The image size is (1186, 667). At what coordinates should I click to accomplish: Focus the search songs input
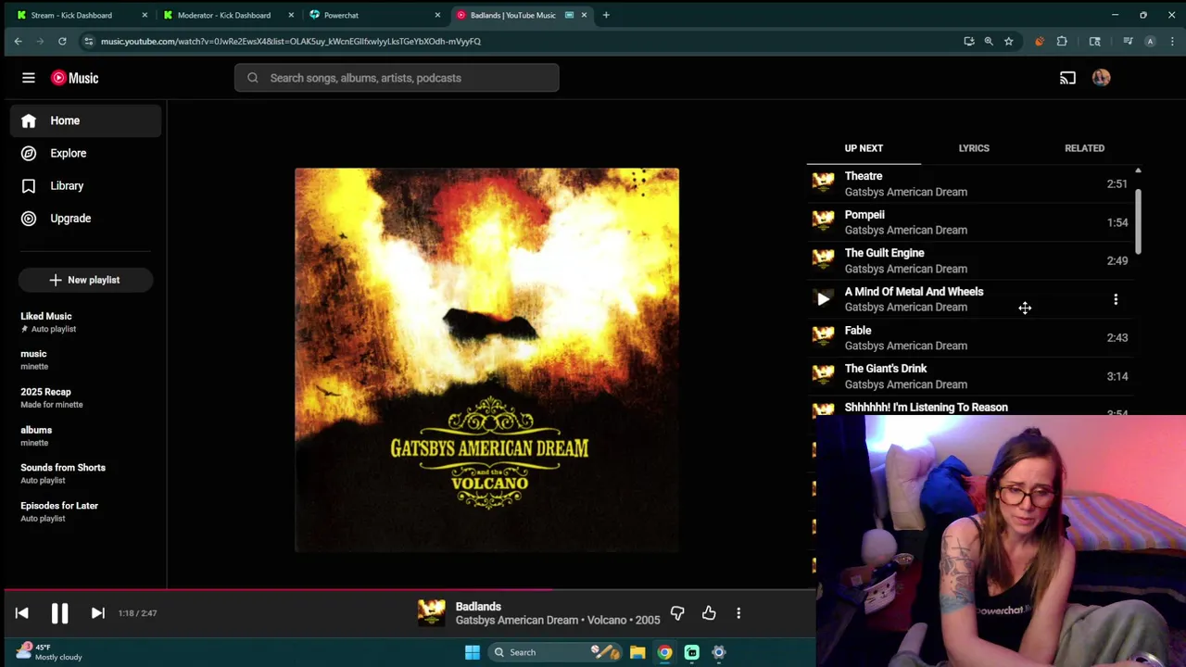click(397, 78)
